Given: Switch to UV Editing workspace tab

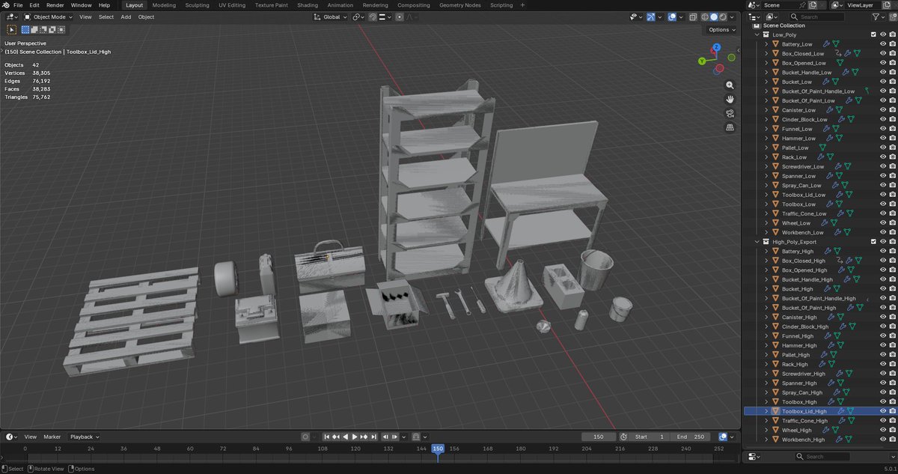Looking at the screenshot, I should (x=231, y=5).
